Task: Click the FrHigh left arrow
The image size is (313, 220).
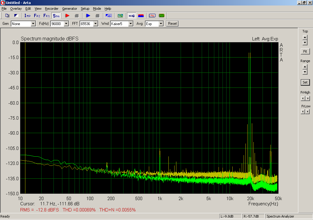Action: (303, 98)
